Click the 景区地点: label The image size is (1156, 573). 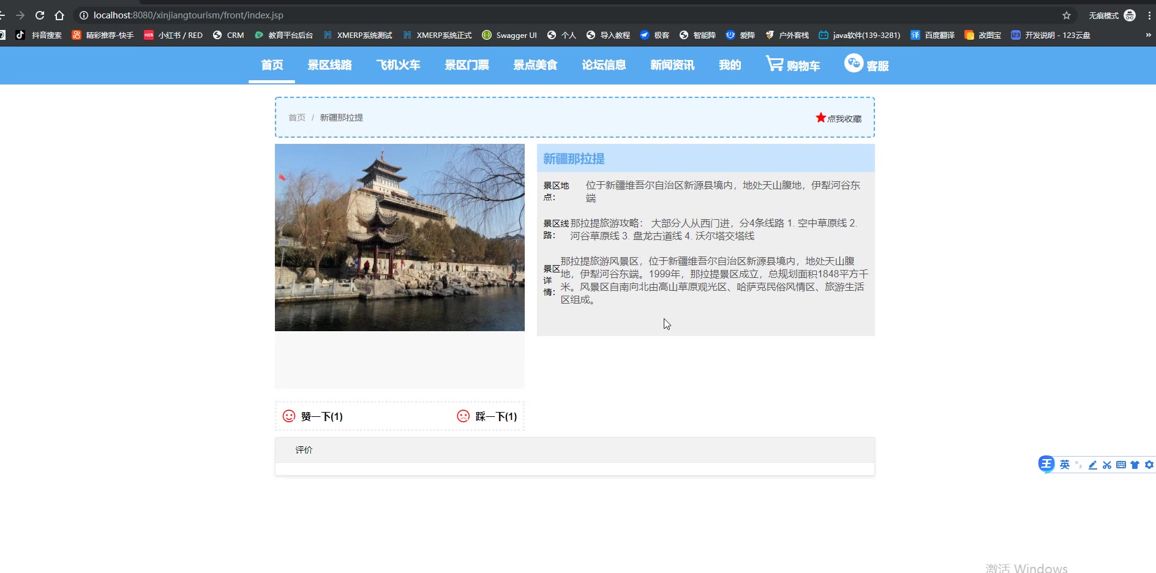(x=556, y=191)
